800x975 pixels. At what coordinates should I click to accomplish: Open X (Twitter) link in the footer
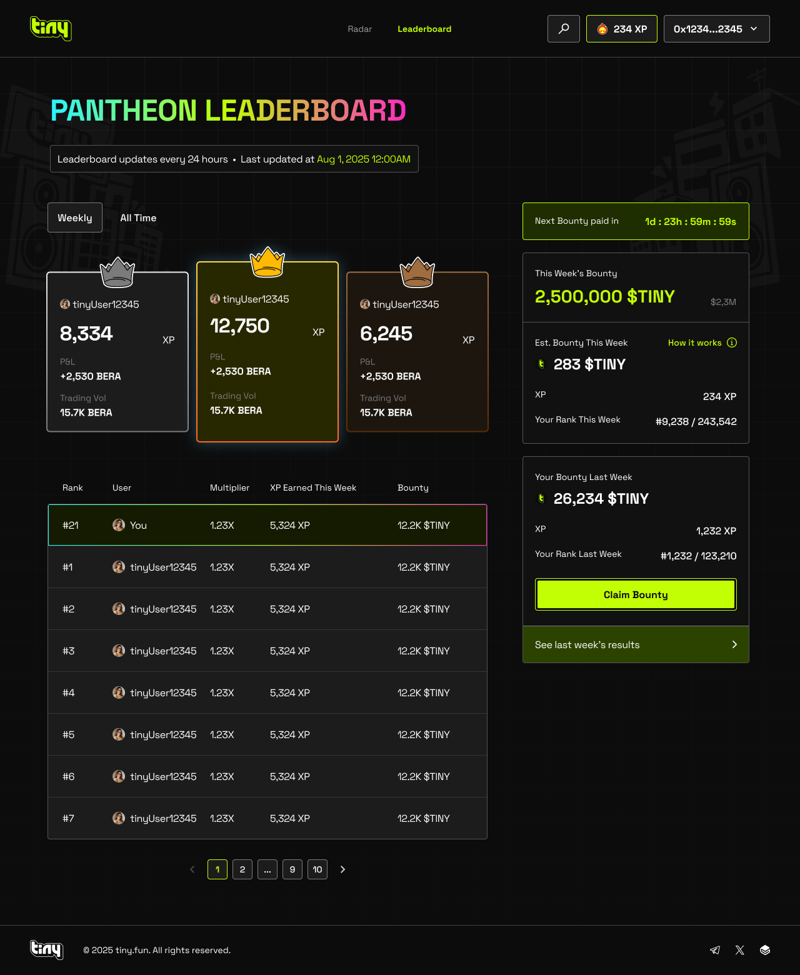tap(740, 950)
